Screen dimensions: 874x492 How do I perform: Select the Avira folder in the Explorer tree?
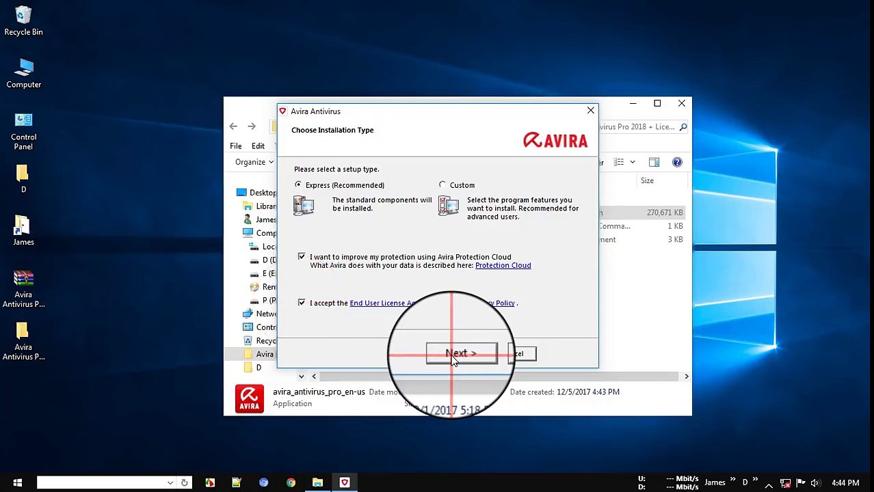(259, 354)
